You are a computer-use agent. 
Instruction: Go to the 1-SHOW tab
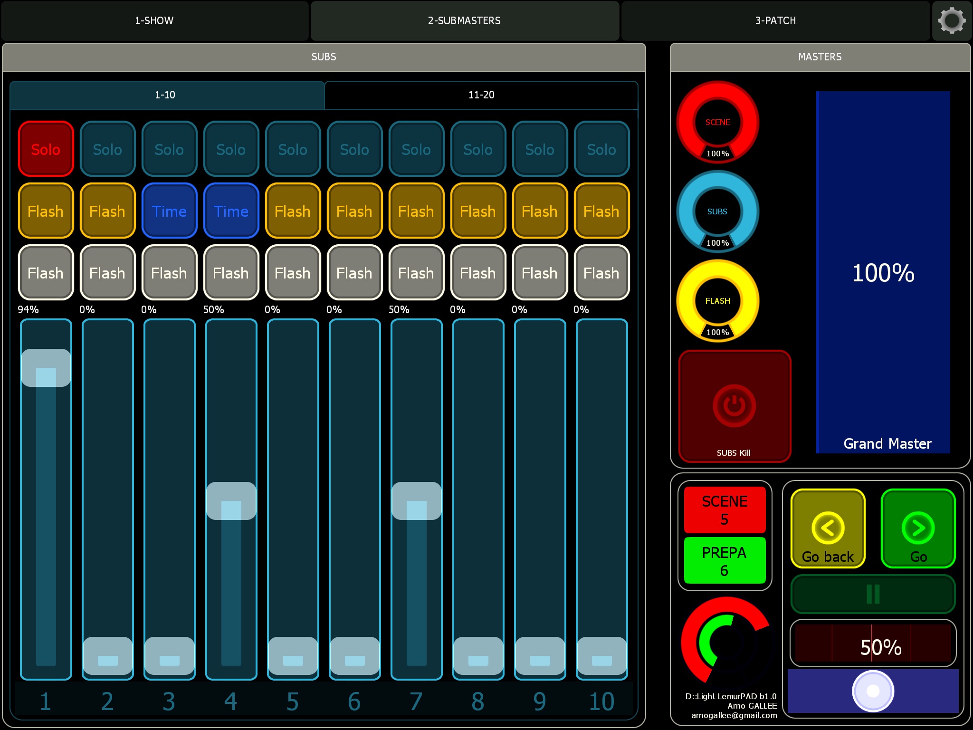(154, 21)
